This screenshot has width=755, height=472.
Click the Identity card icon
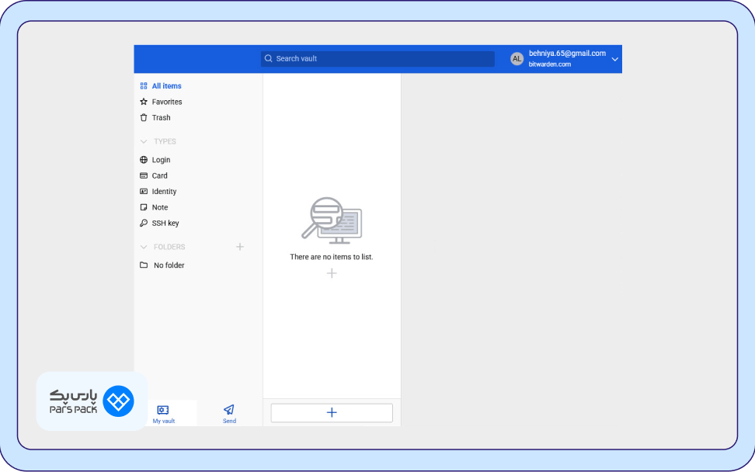[144, 192]
